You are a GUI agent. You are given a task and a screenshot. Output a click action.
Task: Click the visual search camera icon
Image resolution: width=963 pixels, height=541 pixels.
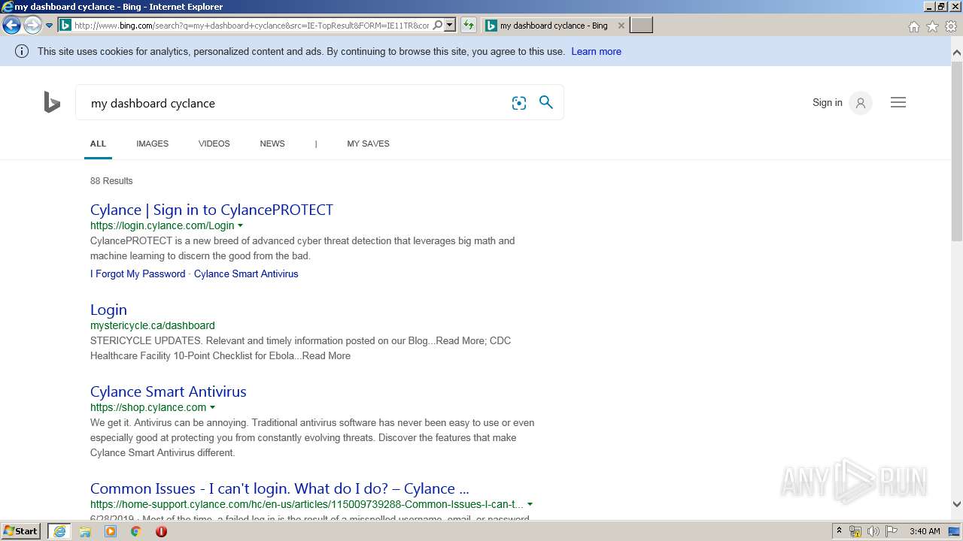point(519,103)
